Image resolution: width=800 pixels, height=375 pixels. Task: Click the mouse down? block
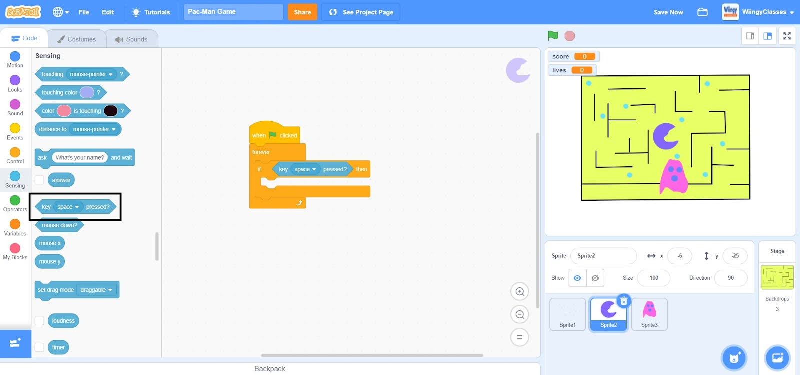pyautogui.click(x=59, y=225)
